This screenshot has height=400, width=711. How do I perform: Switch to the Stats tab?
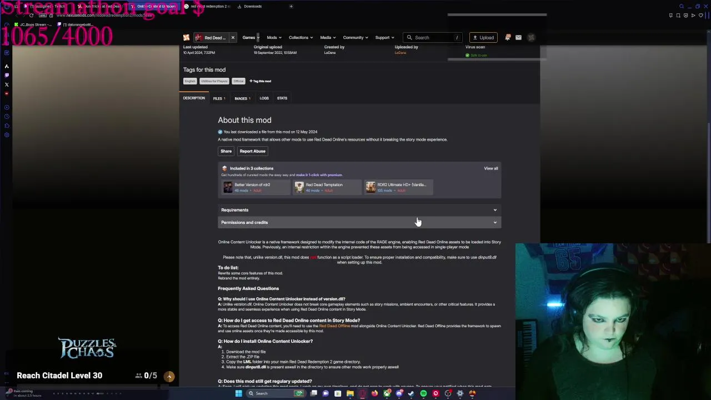(x=282, y=98)
